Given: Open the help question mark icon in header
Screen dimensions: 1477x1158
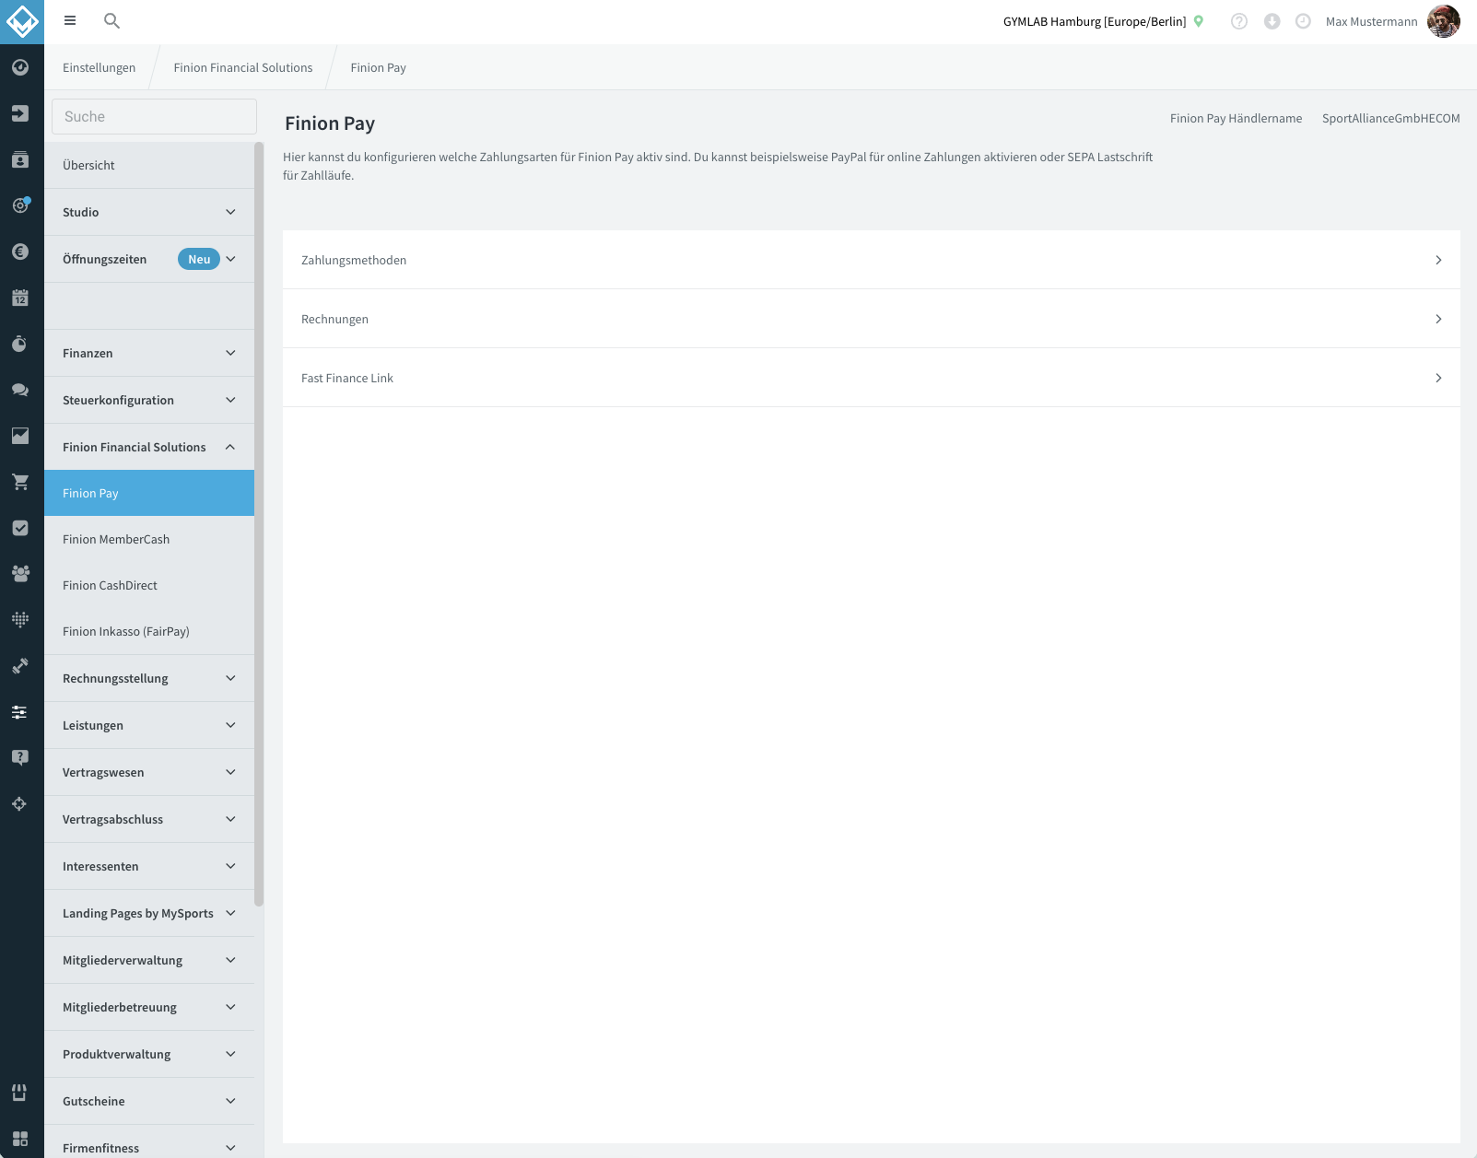Looking at the screenshot, I should pos(1239,21).
